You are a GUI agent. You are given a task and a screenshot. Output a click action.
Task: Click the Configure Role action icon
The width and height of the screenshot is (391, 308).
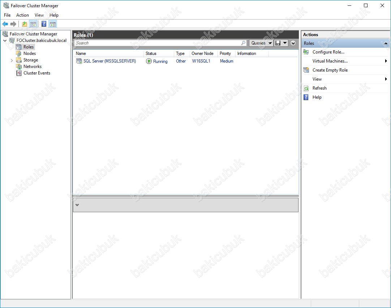pos(306,52)
